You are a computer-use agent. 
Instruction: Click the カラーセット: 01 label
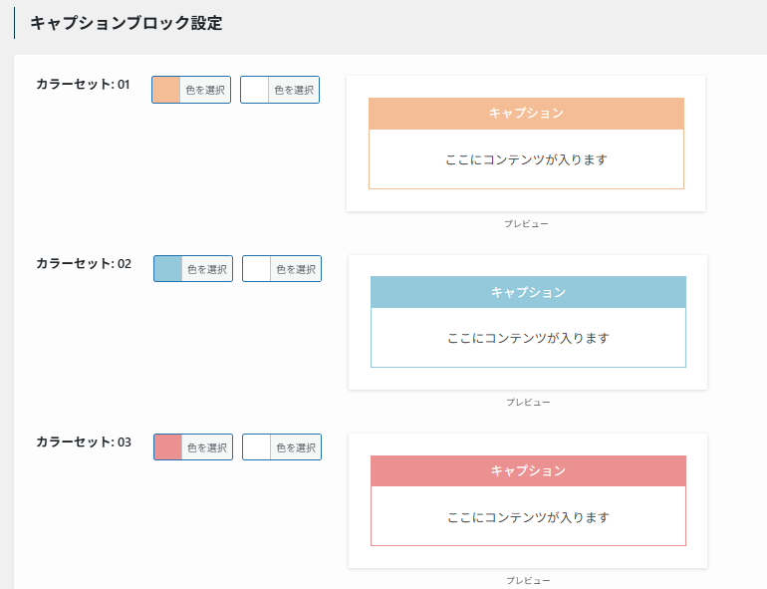click(x=83, y=85)
